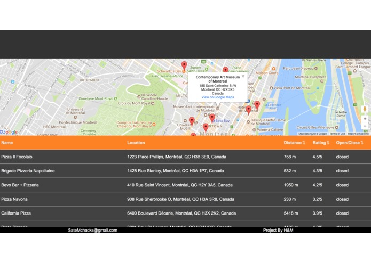Screen dimensions: 371x263
Task: Select Pizza Navona name cell
Action: tap(14, 199)
